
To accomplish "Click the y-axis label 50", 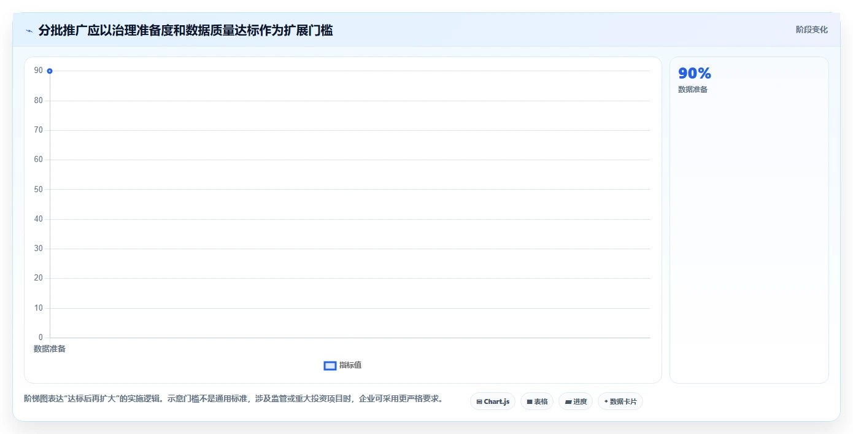I will pos(39,190).
